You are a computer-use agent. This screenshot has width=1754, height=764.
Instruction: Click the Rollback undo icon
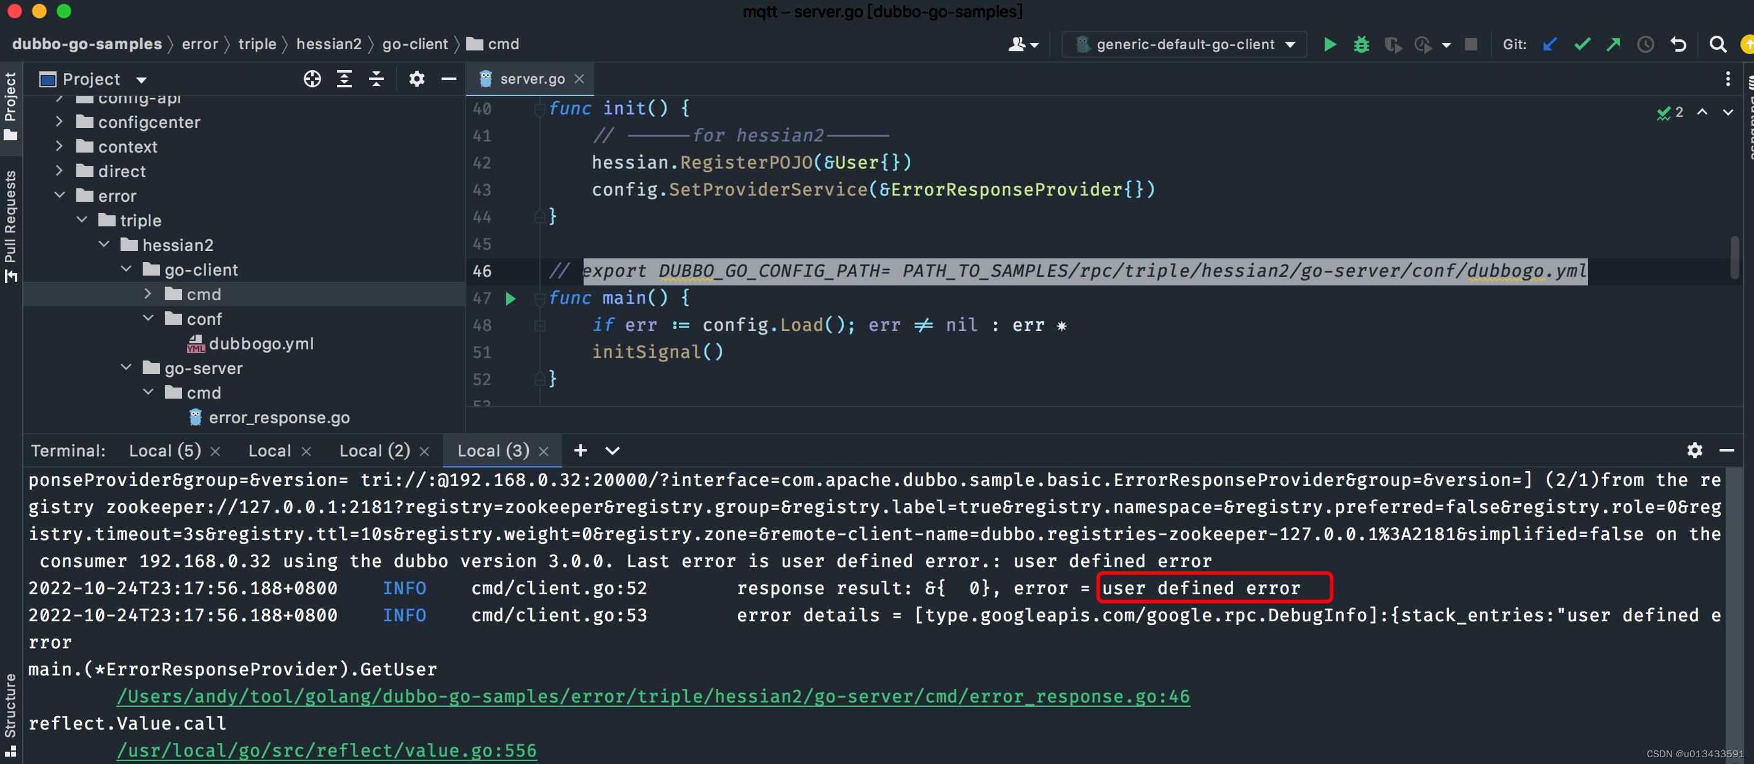coord(1678,45)
